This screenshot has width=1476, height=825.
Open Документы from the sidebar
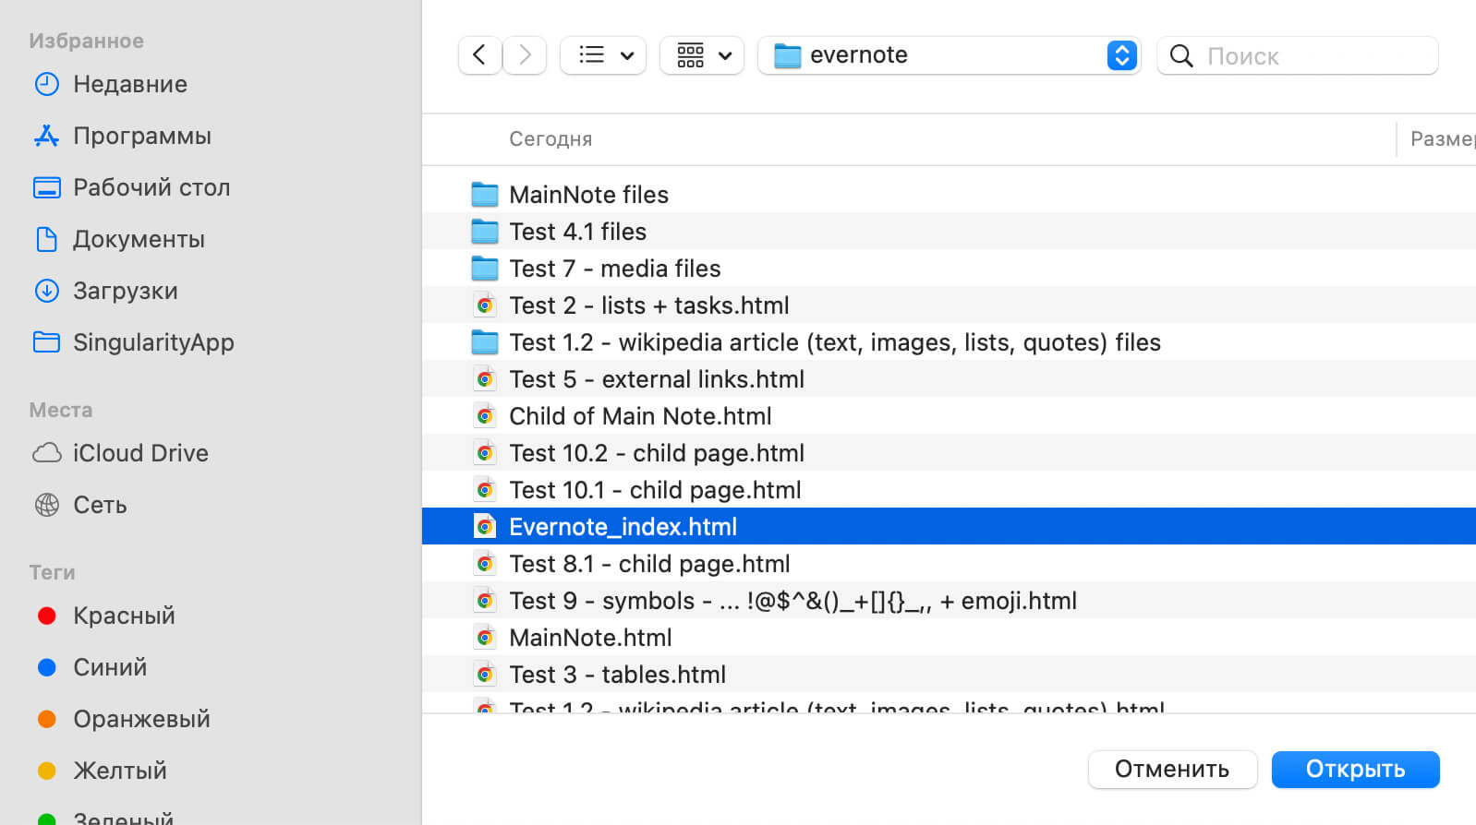pyautogui.click(x=139, y=239)
